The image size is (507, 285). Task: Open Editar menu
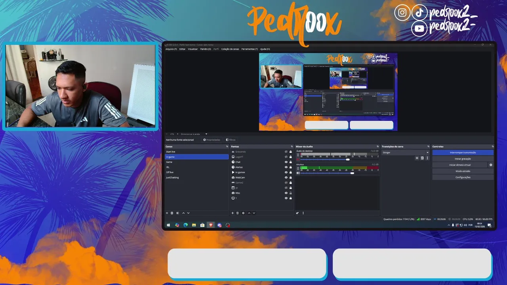coord(182,49)
